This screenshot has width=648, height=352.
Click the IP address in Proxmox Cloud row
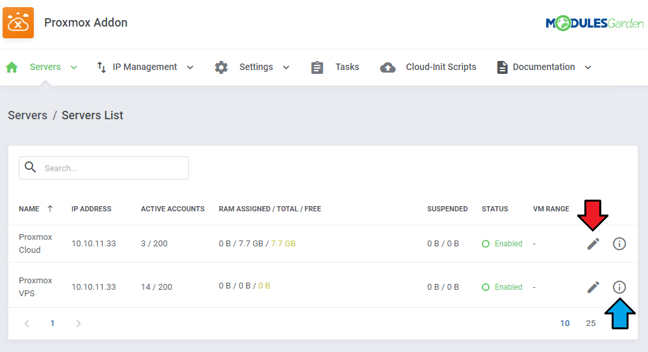coord(93,244)
